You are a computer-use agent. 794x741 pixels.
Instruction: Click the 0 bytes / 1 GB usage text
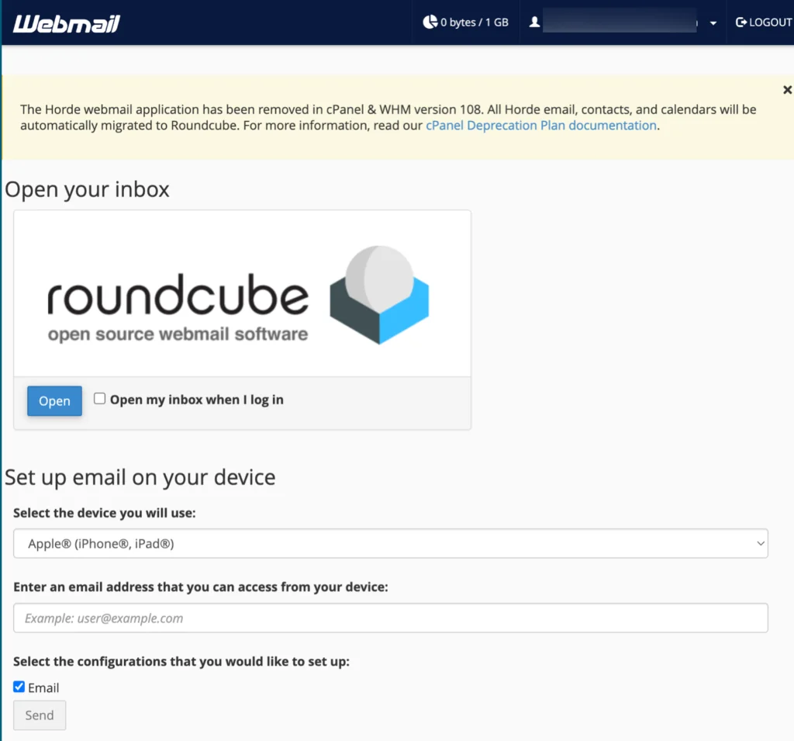coord(474,23)
